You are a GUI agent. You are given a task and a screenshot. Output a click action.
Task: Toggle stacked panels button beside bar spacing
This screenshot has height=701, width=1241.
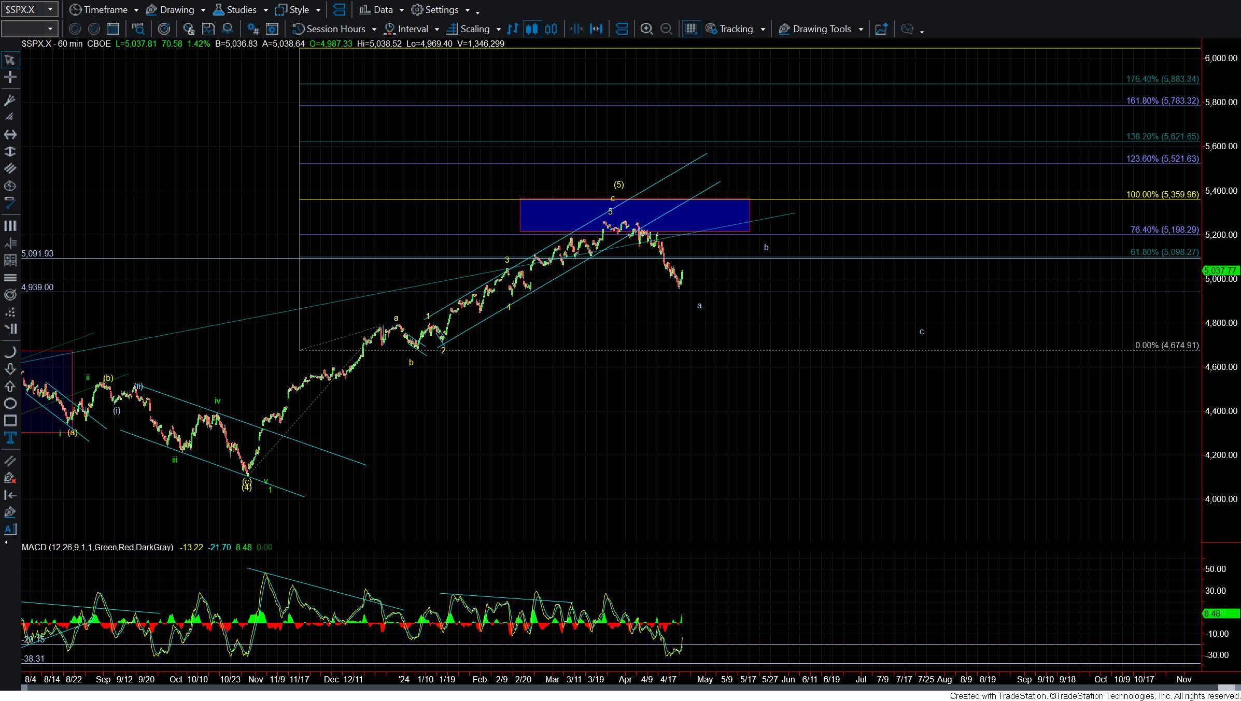(622, 29)
